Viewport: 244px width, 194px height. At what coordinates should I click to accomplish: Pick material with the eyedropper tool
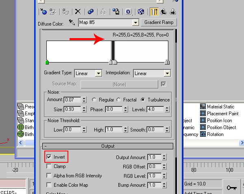click(x=72, y=22)
